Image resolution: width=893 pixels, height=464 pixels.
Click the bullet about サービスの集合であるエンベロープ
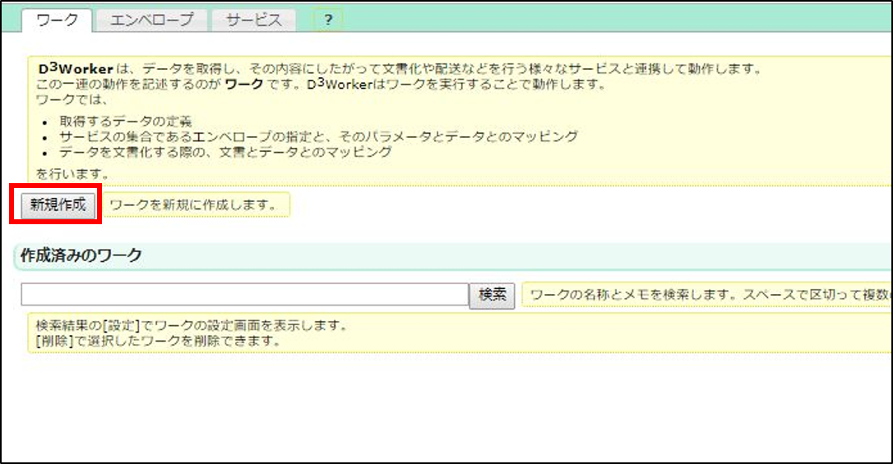(x=318, y=137)
